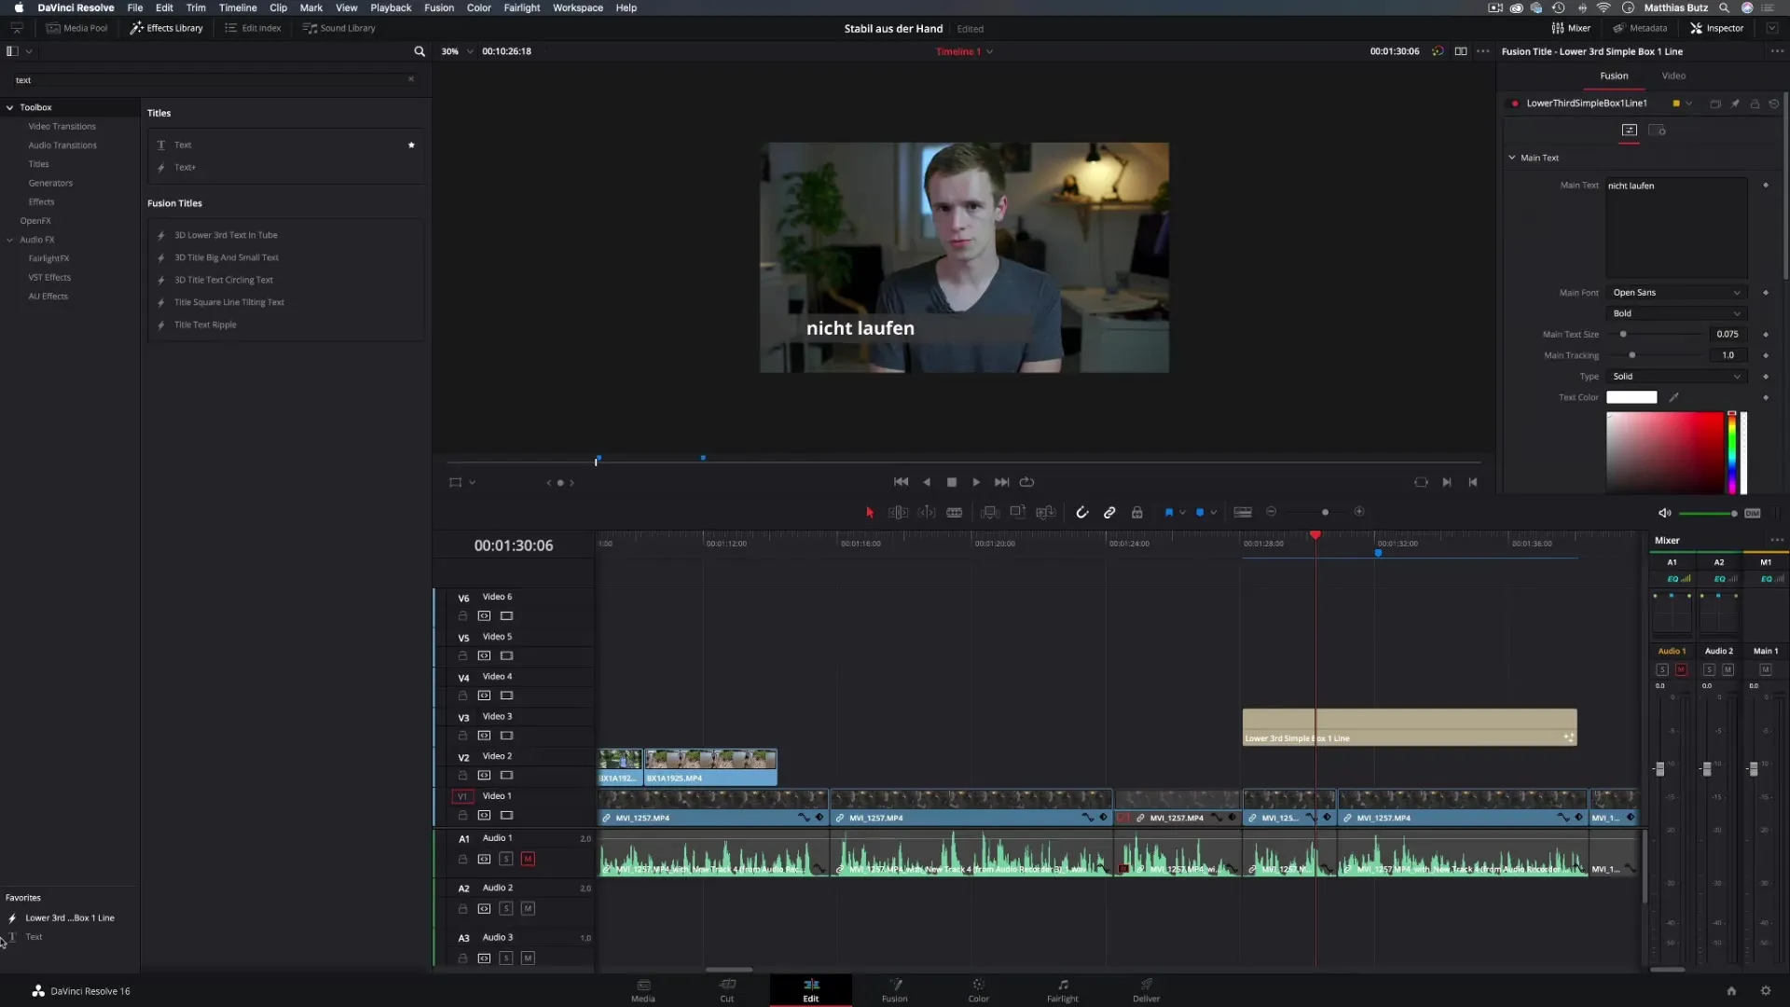Toggle Loop playback
1790x1007 pixels.
pos(1027,482)
